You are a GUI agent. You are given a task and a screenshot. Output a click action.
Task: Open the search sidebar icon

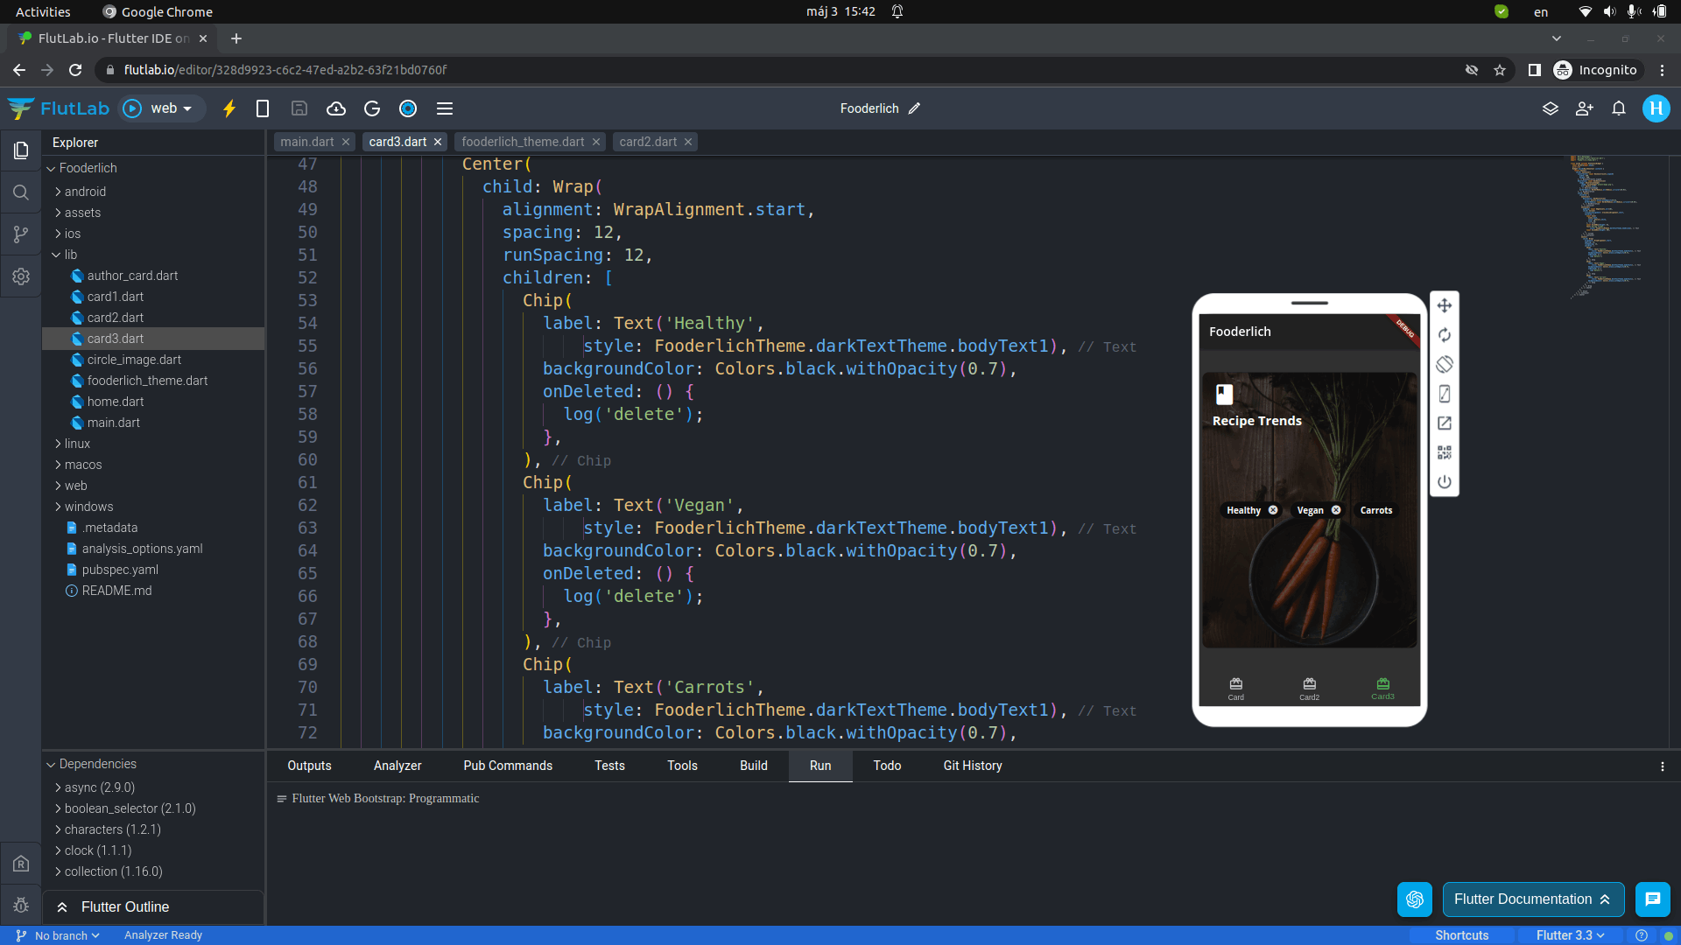point(21,192)
